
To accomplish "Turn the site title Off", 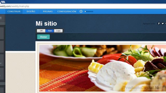I will pyautogui.click(x=41, y=31).
